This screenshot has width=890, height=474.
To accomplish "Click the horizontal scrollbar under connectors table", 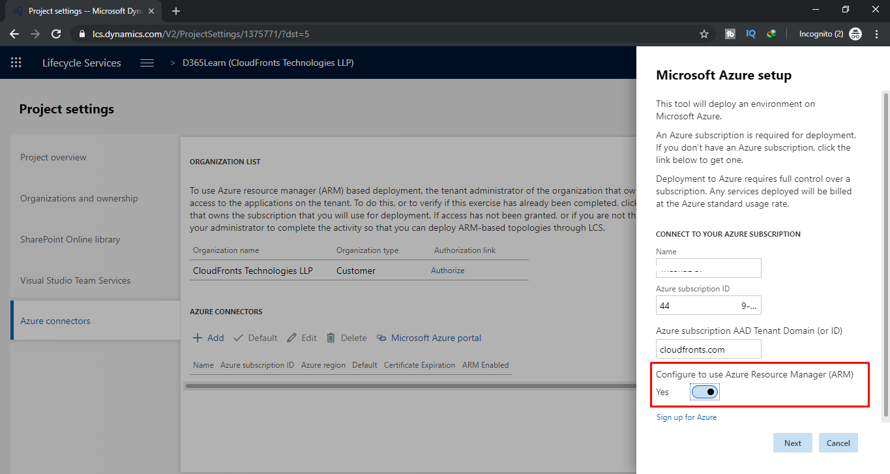I will [411, 386].
